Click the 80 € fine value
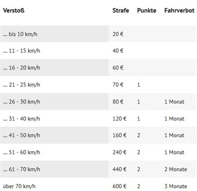The width and height of the screenshot is (197, 191). point(118,102)
